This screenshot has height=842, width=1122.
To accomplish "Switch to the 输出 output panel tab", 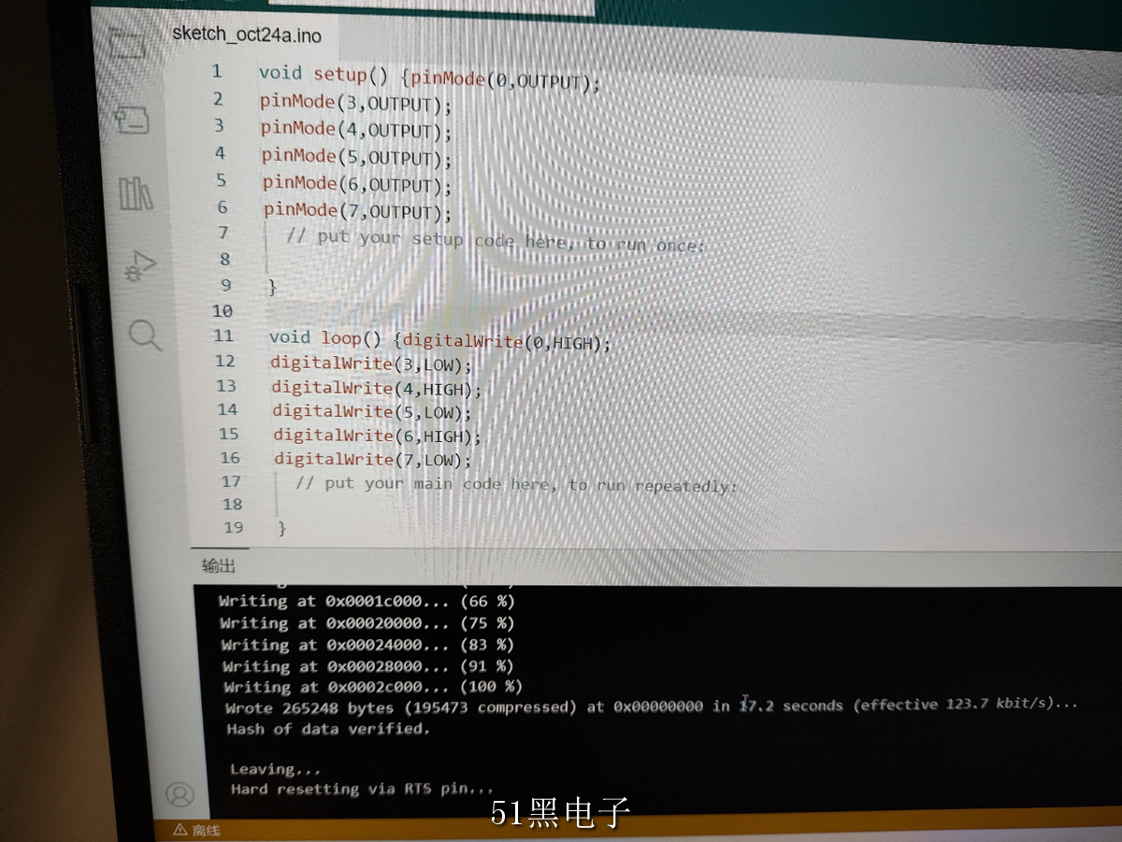I will (219, 566).
